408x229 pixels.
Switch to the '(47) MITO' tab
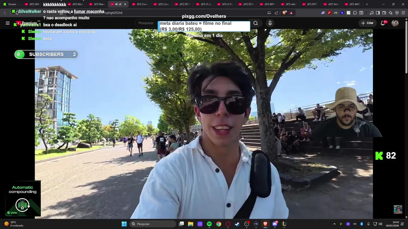(x=267, y=4)
